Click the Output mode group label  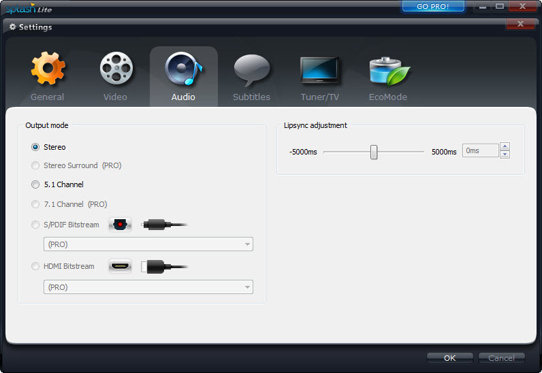pyautogui.click(x=47, y=125)
